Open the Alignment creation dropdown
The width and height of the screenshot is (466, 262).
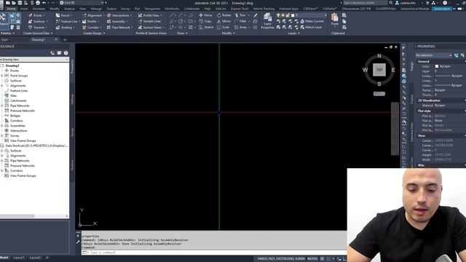(x=93, y=15)
